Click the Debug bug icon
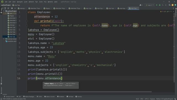The height and width of the screenshot is (100, 177). (160, 5)
